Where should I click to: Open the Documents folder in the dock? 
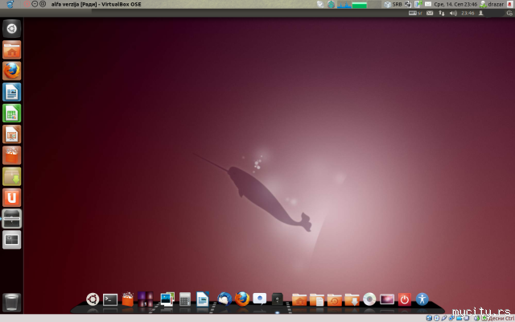pyautogui.click(x=317, y=299)
